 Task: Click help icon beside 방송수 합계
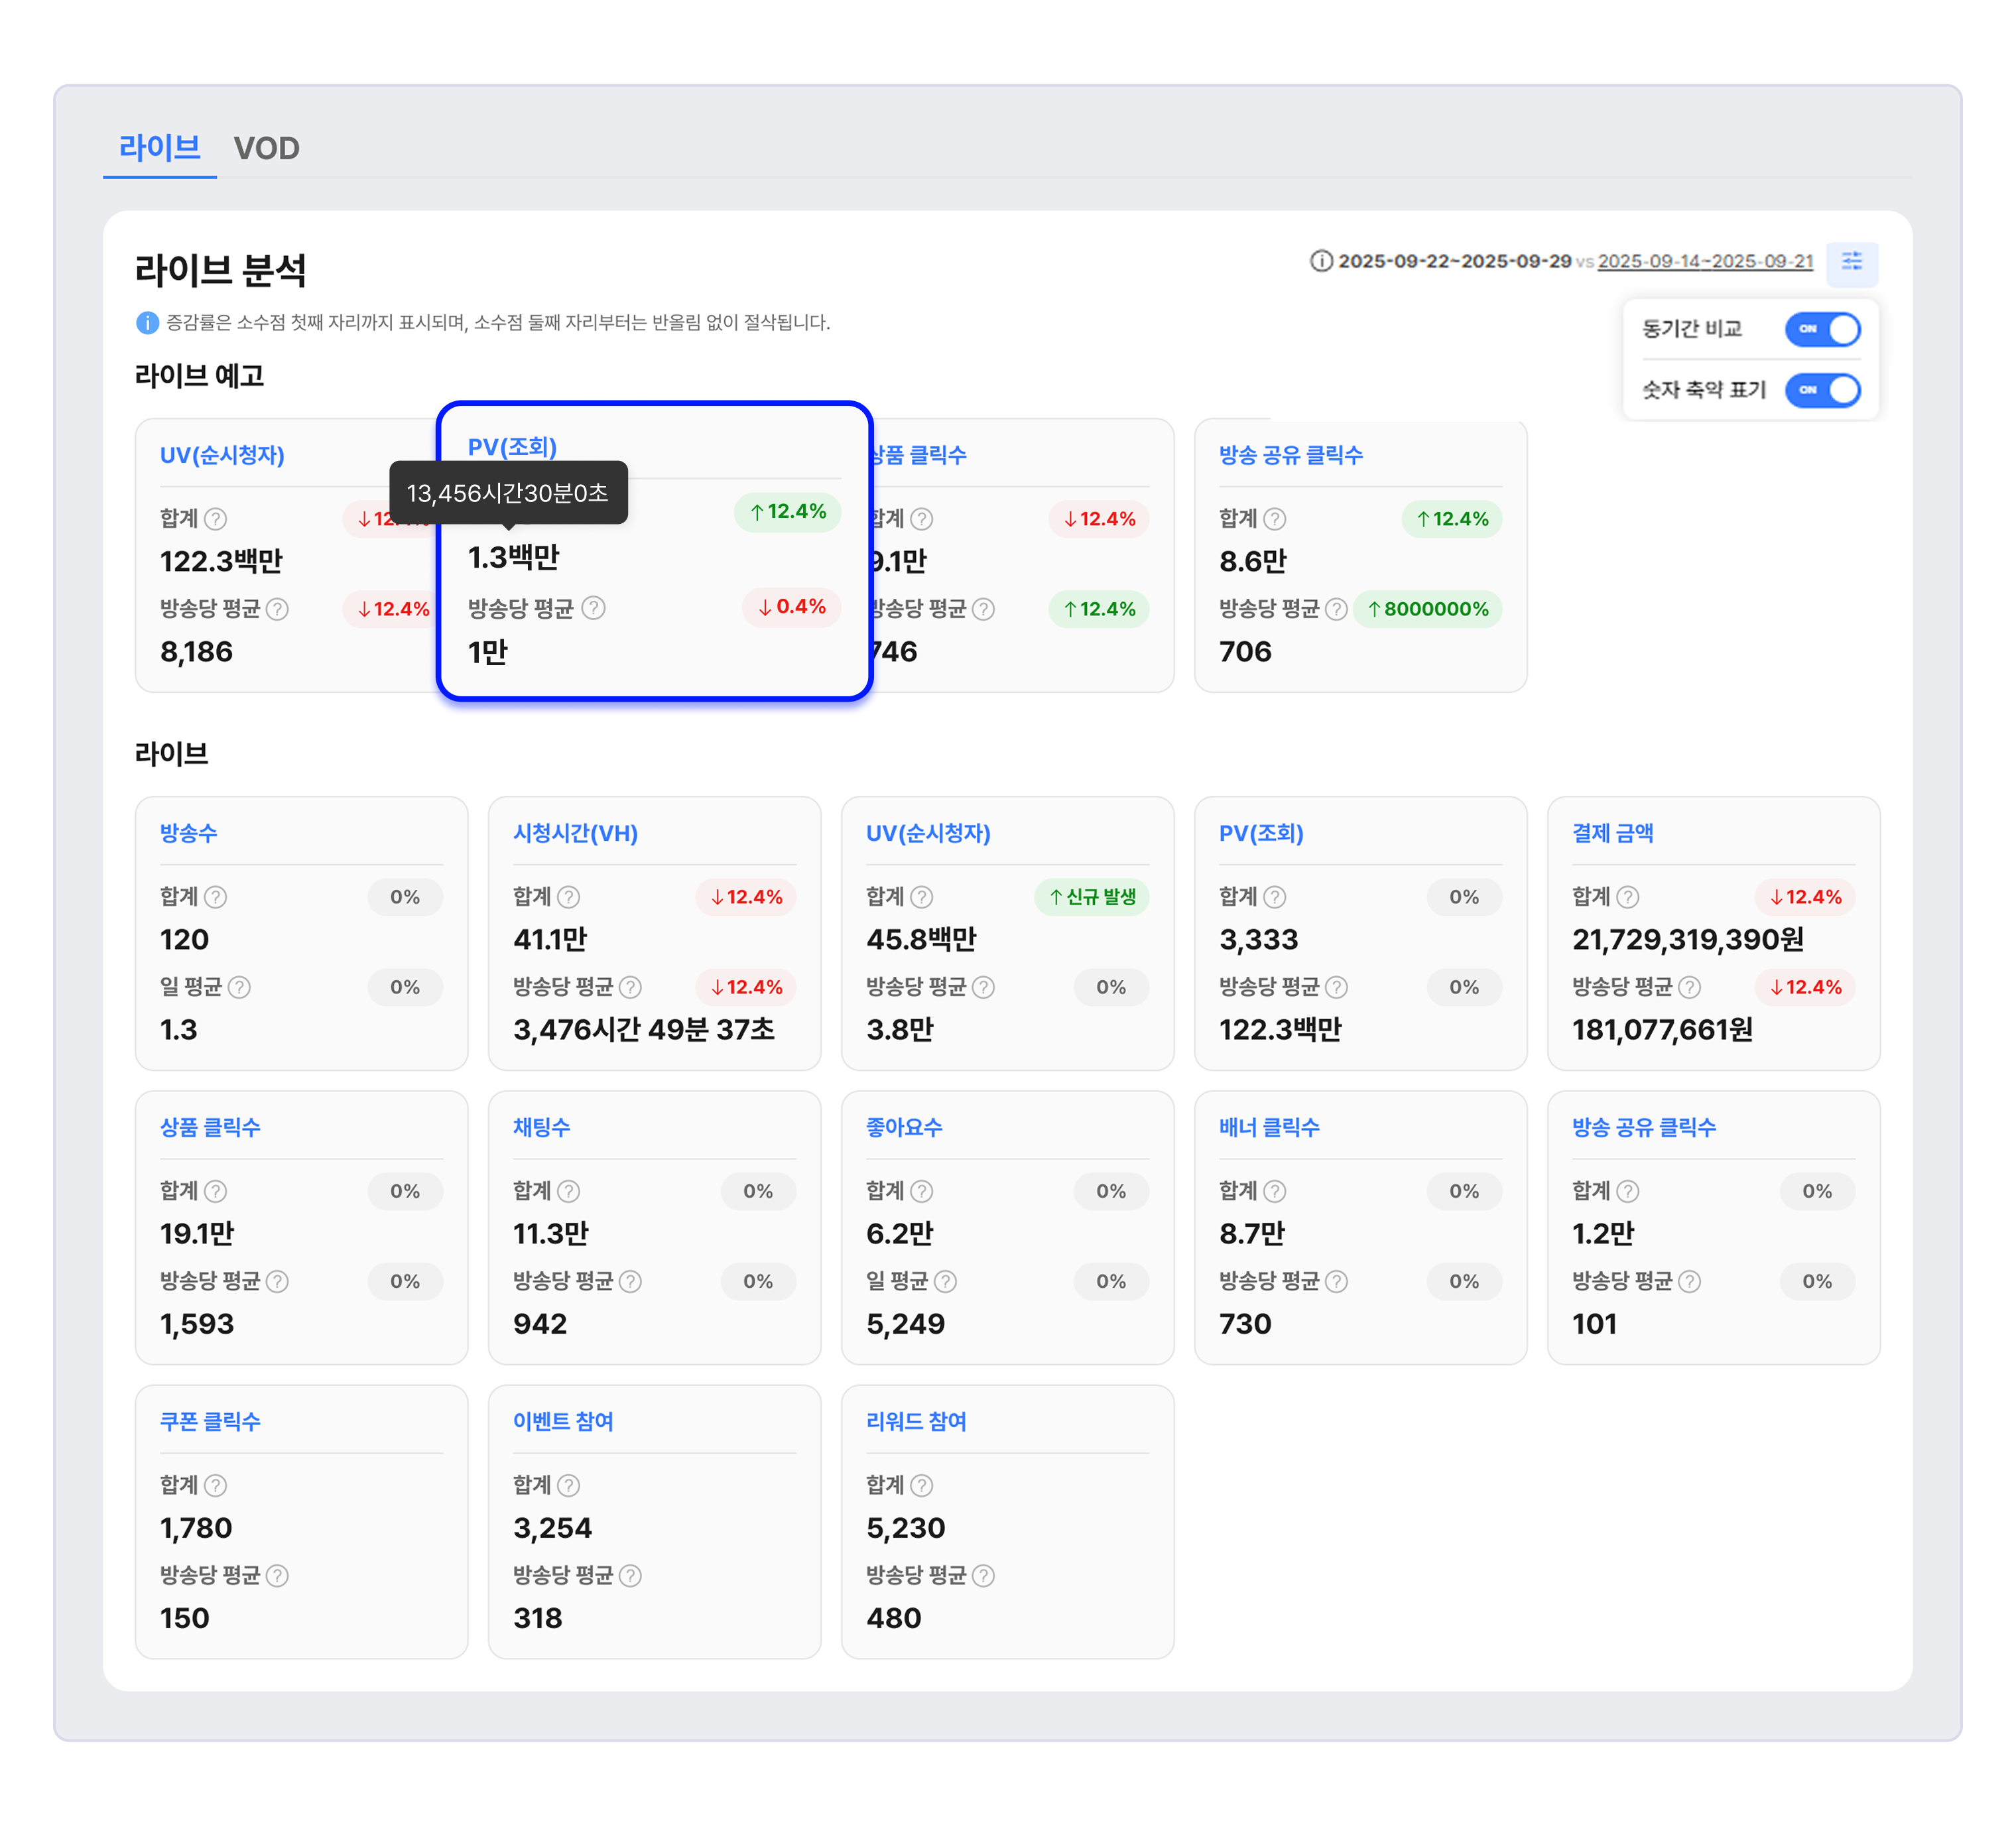pyautogui.click(x=215, y=897)
